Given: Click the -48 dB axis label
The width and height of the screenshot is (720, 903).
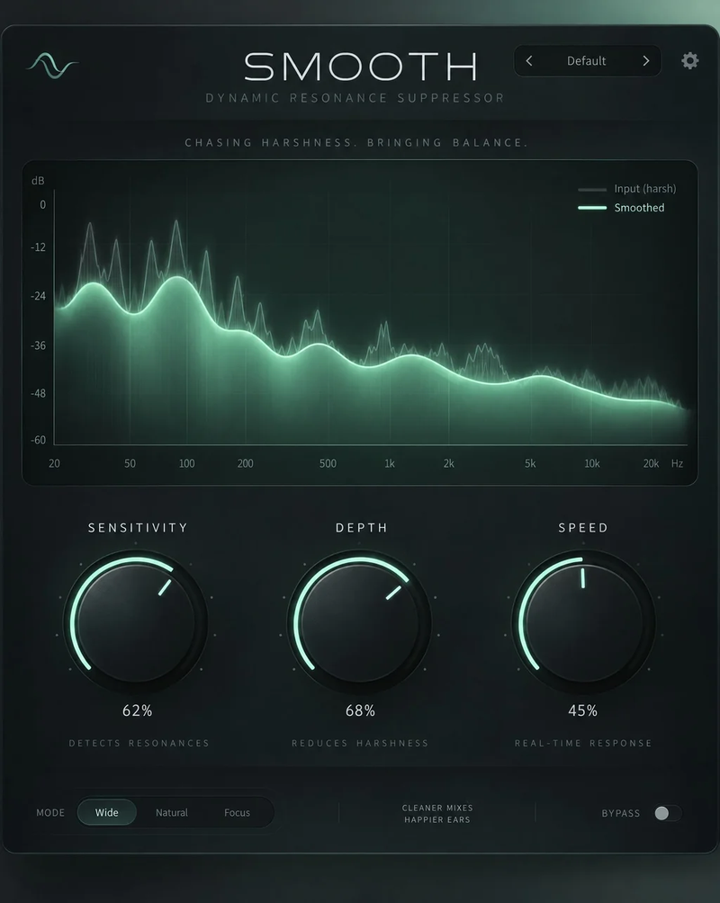Looking at the screenshot, I should pyautogui.click(x=38, y=393).
